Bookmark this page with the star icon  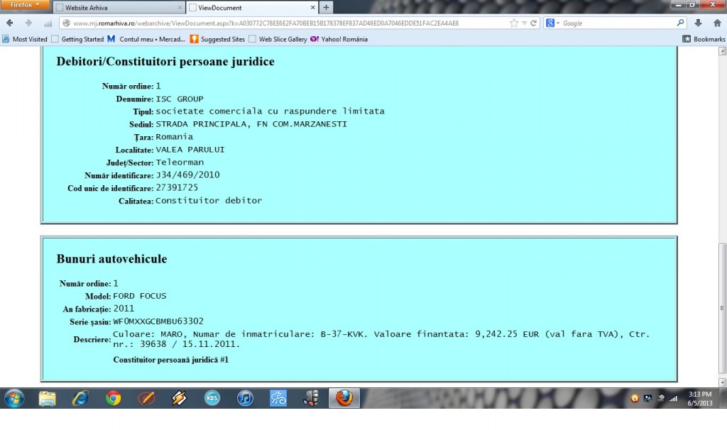tap(513, 23)
